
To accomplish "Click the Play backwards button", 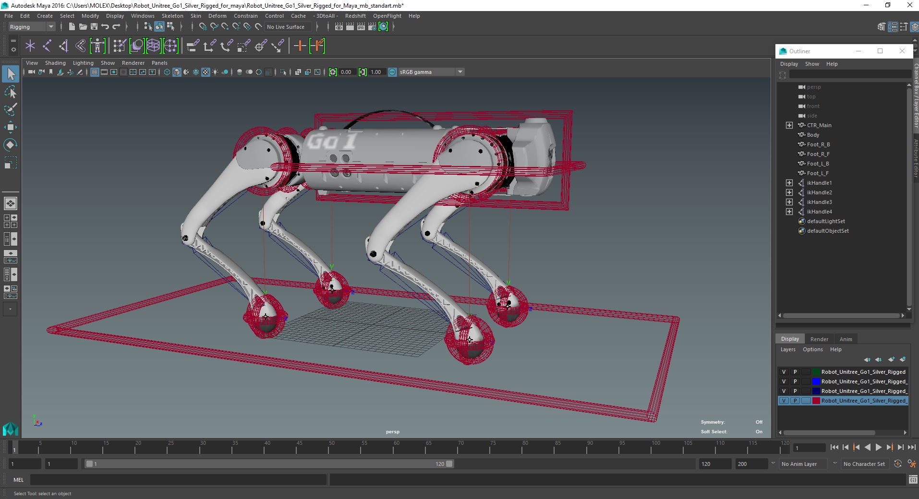I will click(867, 447).
